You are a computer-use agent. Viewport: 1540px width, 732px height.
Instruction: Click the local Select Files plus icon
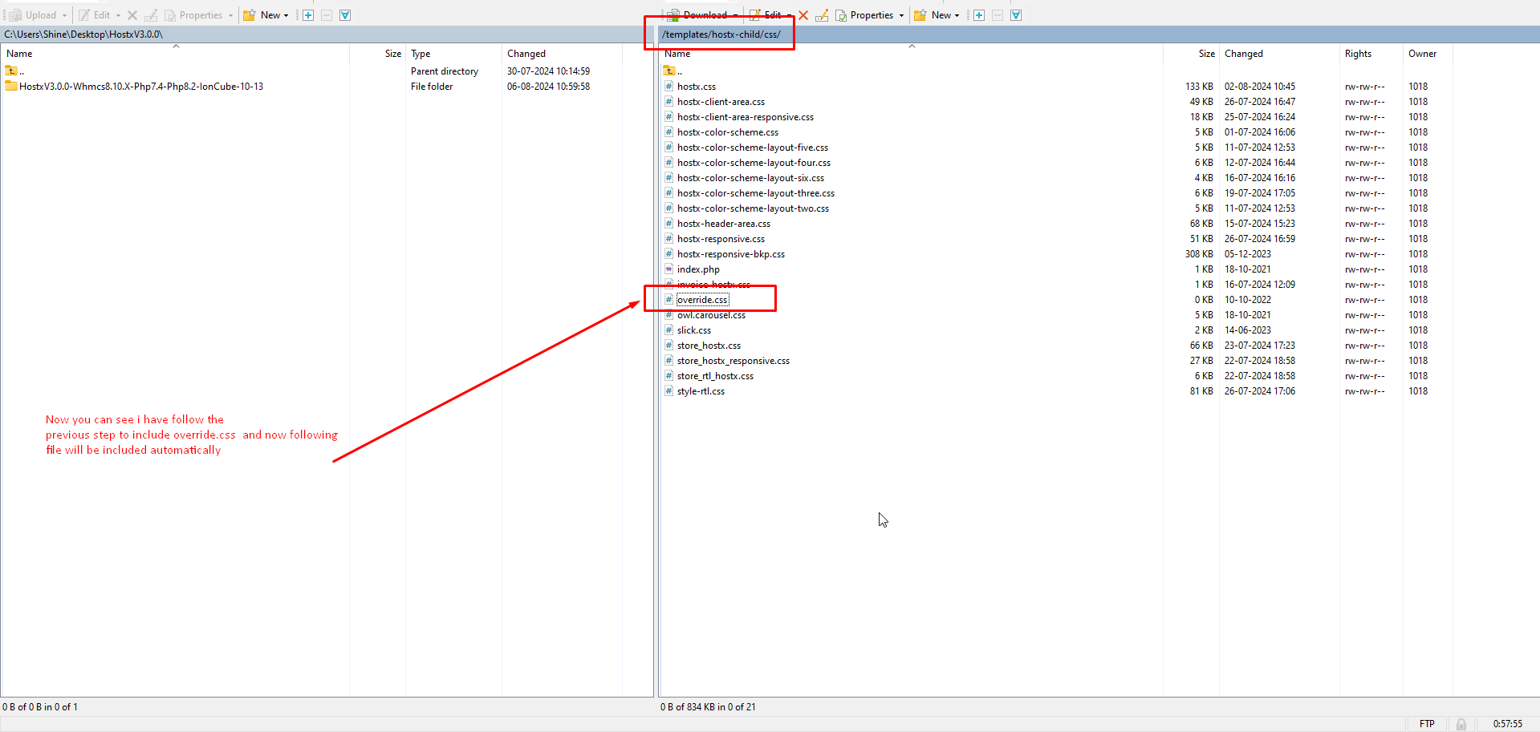coord(308,15)
